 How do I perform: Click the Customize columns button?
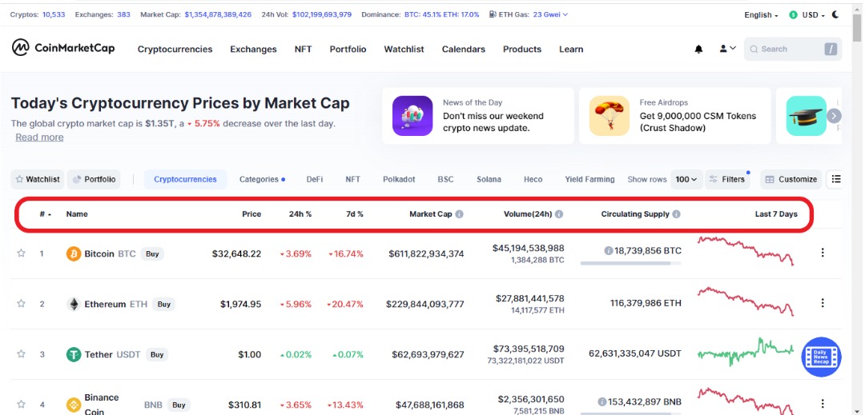[x=791, y=179]
